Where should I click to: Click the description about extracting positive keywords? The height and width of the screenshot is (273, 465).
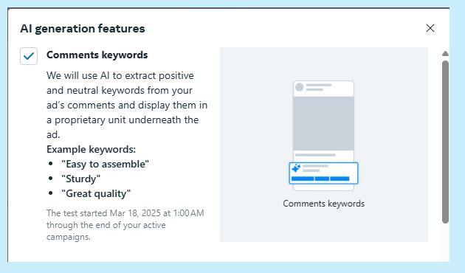click(x=127, y=105)
